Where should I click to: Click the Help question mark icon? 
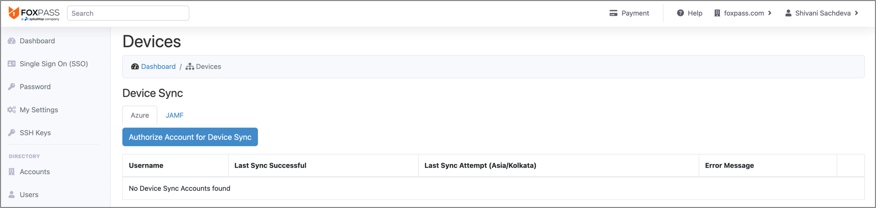click(x=680, y=13)
